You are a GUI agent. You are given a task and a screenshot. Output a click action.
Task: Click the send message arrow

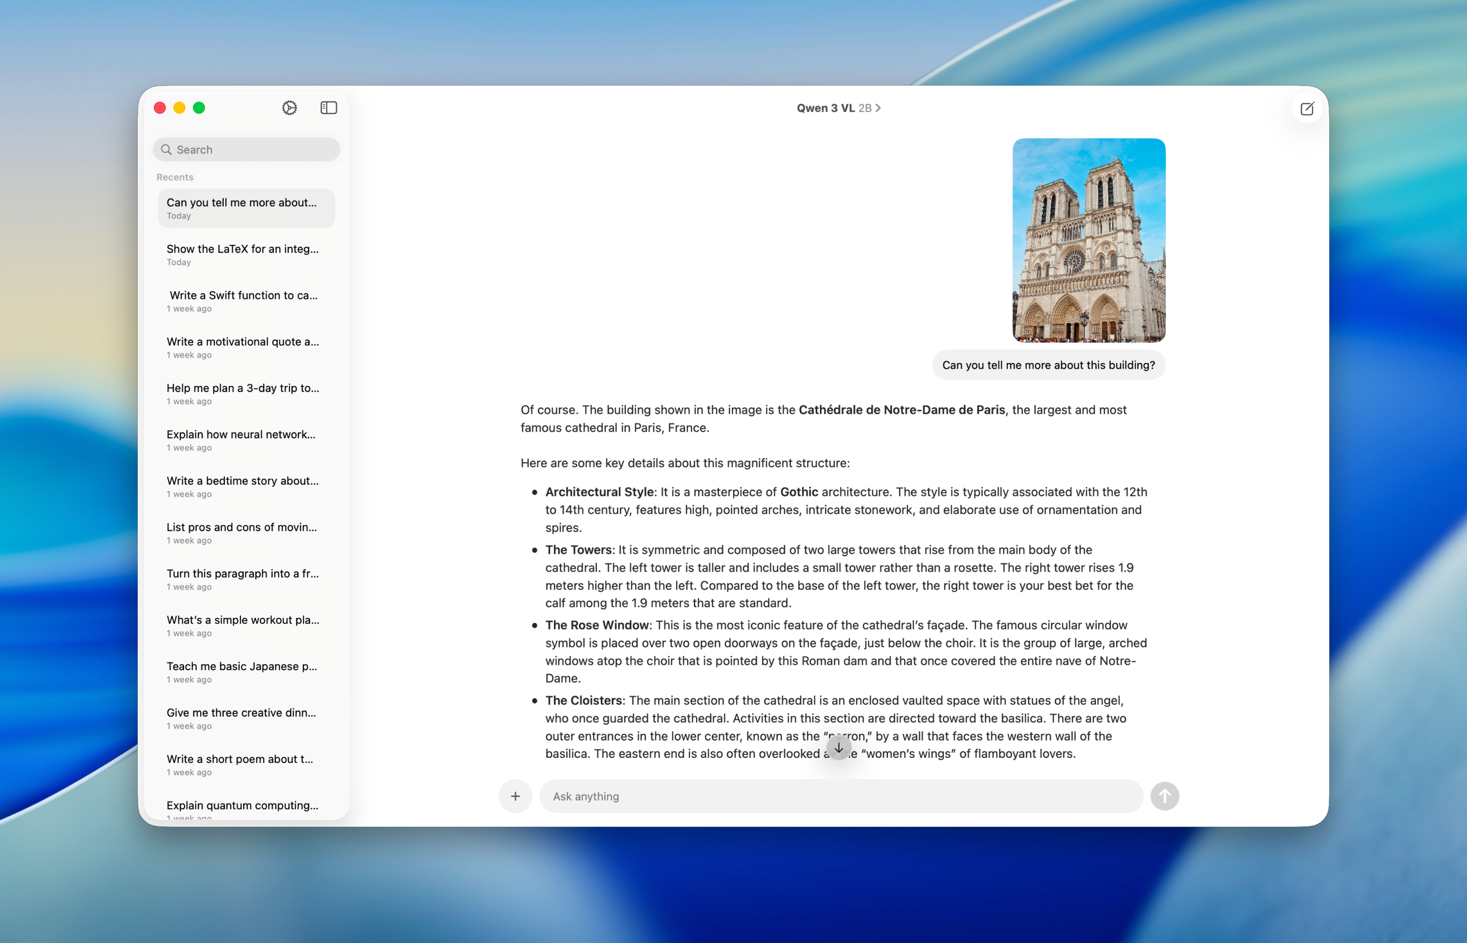pyautogui.click(x=1165, y=796)
